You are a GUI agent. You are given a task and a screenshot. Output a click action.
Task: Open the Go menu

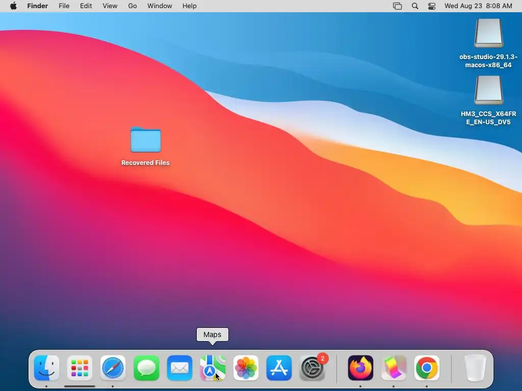click(133, 6)
